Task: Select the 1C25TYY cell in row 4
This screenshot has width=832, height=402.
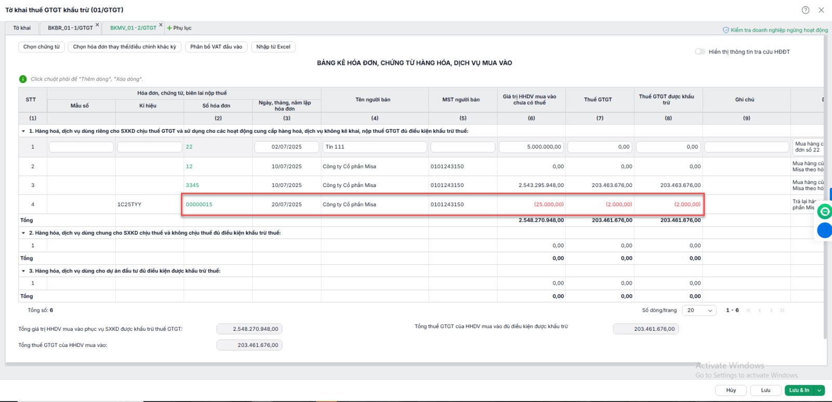Action: point(150,204)
